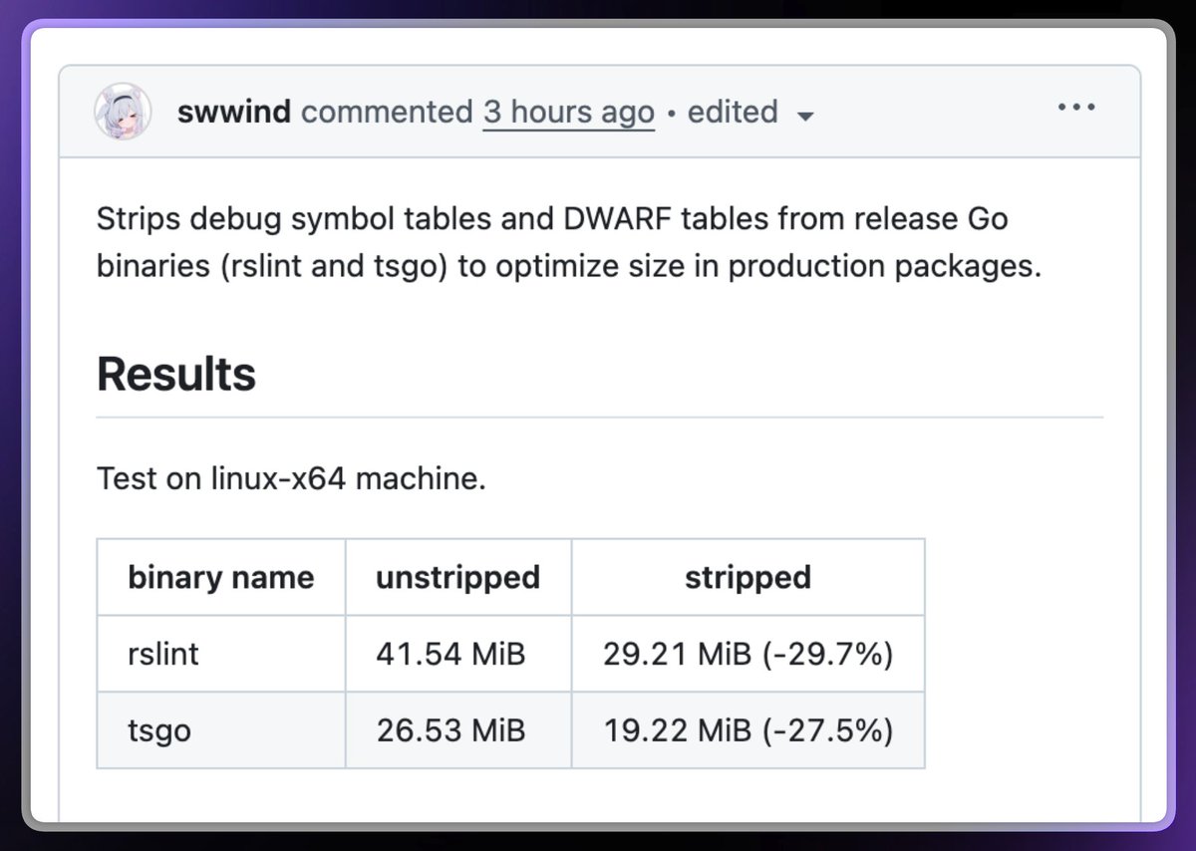Select the "unstripped" column header
Viewport: 1196px width, 851px height.
pyautogui.click(x=458, y=577)
